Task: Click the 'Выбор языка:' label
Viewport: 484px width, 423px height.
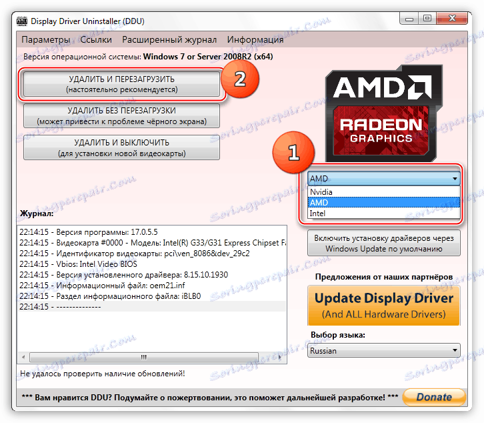Action: (x=338, y=335)
